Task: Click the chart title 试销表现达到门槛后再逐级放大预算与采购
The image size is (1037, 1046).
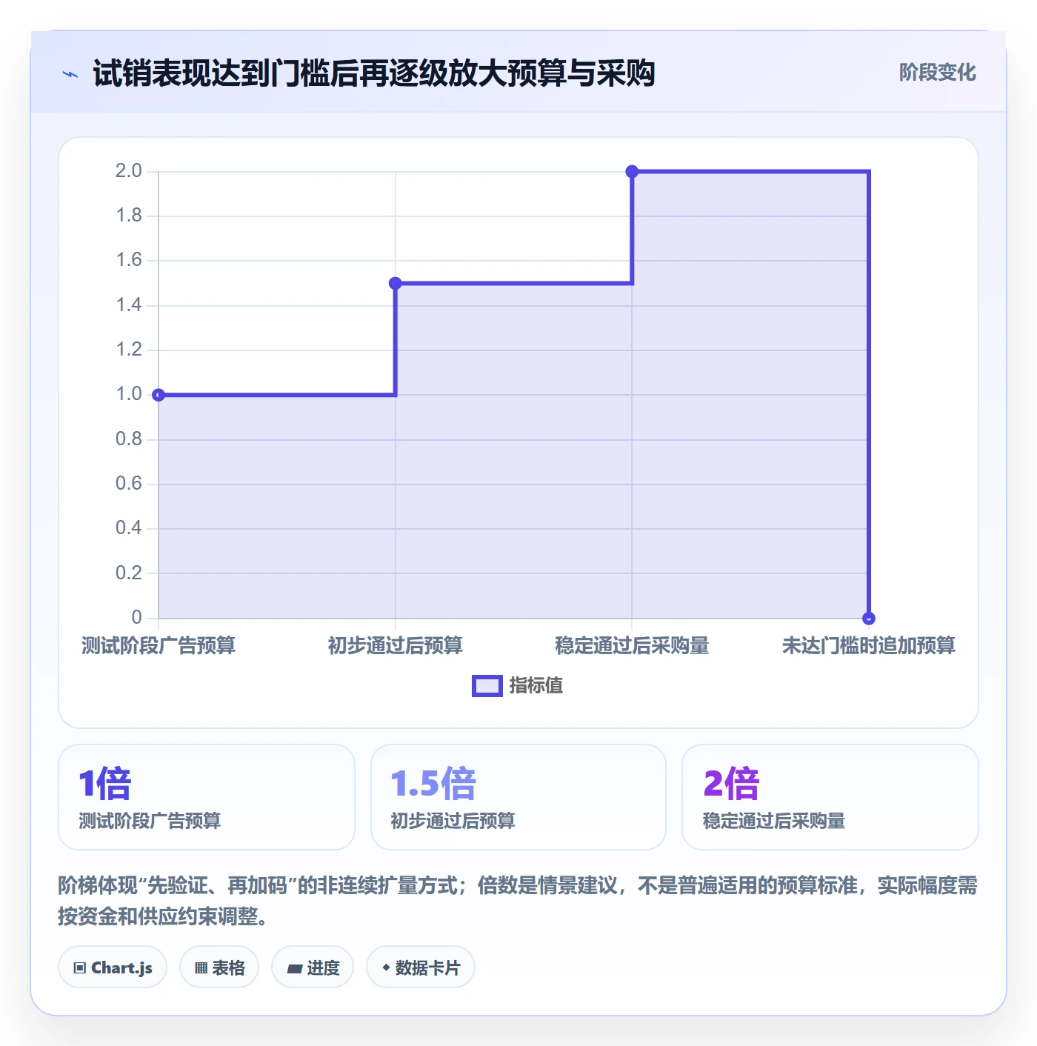Action: 374,73
